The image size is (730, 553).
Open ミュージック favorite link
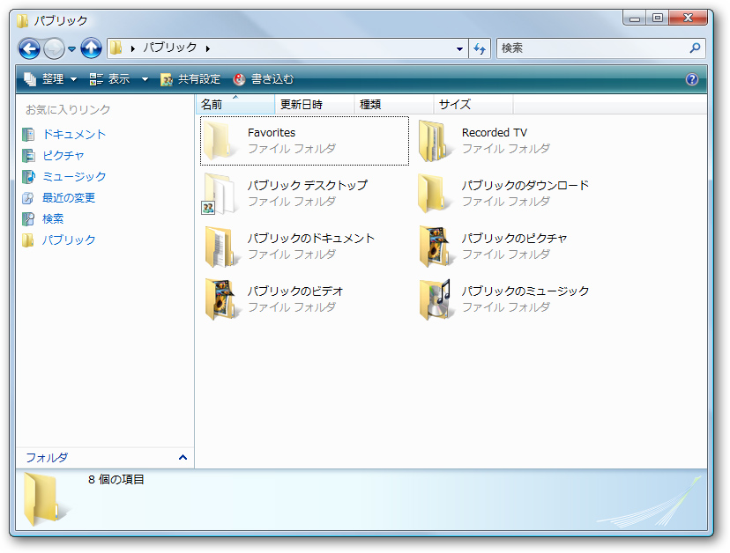(x=74, y=177)
